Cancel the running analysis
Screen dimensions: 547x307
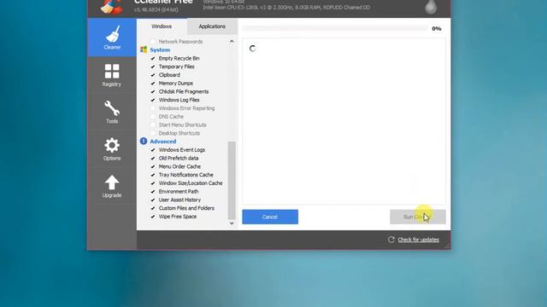(x=270, y=217)
